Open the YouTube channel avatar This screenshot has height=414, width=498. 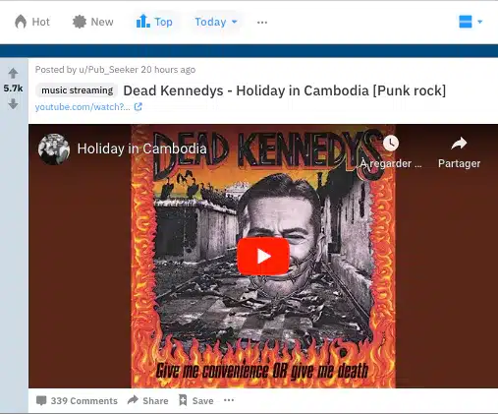pyautogui.click(x=54, y=149)
